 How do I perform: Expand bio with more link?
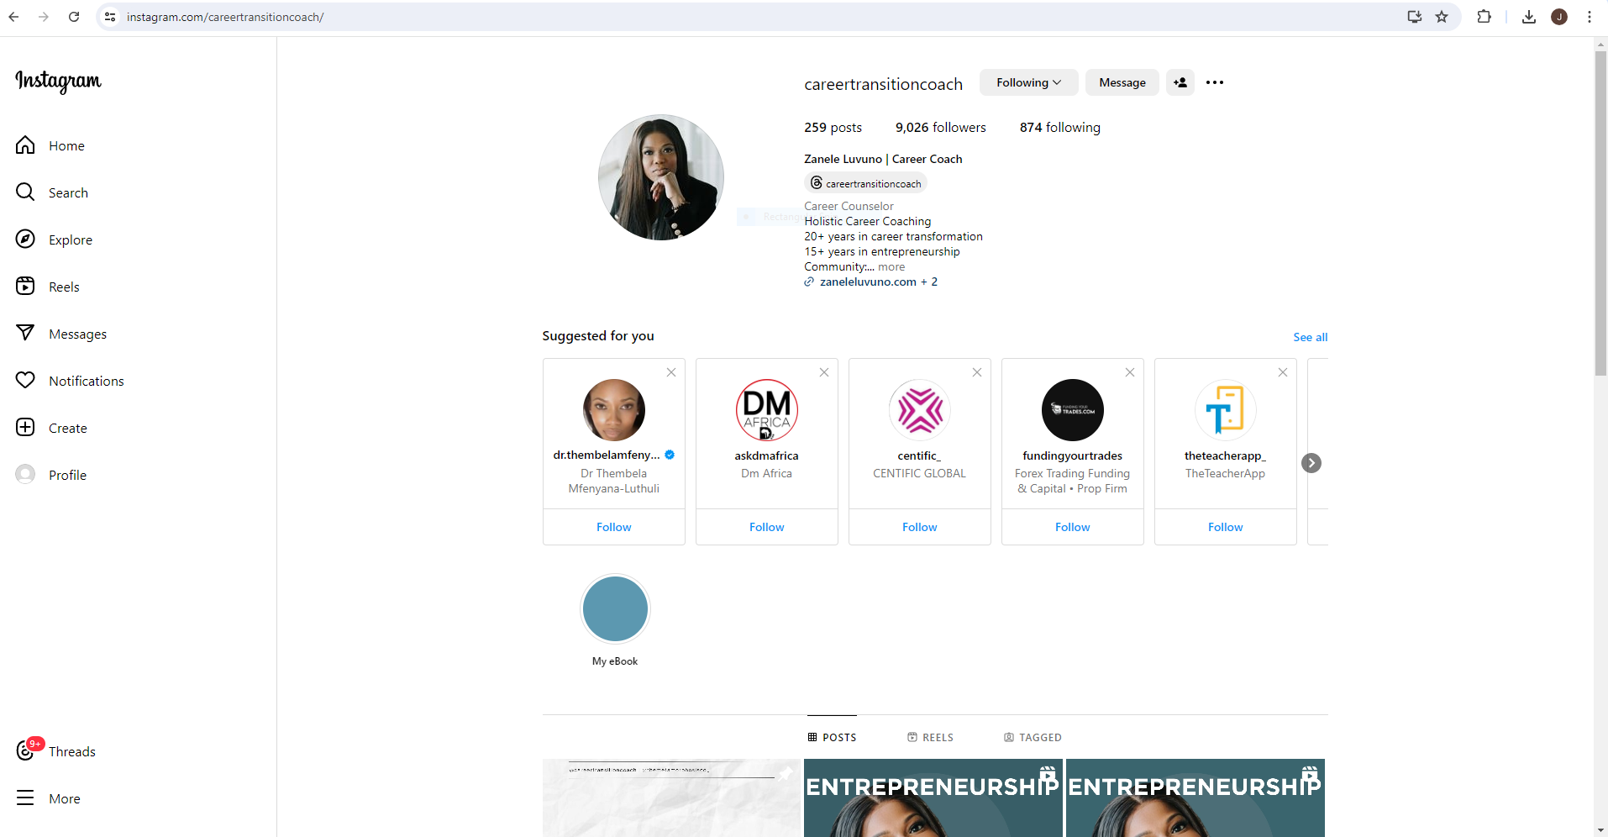(891, 266)
